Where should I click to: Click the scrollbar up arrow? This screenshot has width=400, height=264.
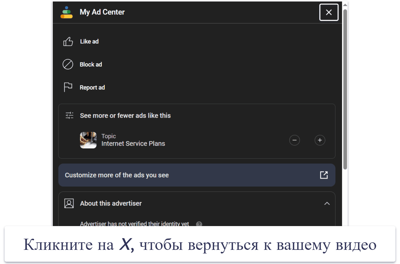click(345, 5)
